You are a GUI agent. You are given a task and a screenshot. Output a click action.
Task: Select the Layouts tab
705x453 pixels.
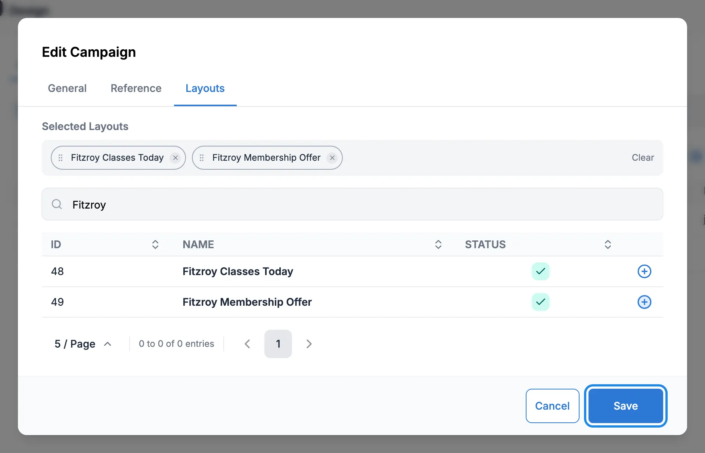[205, 88]
